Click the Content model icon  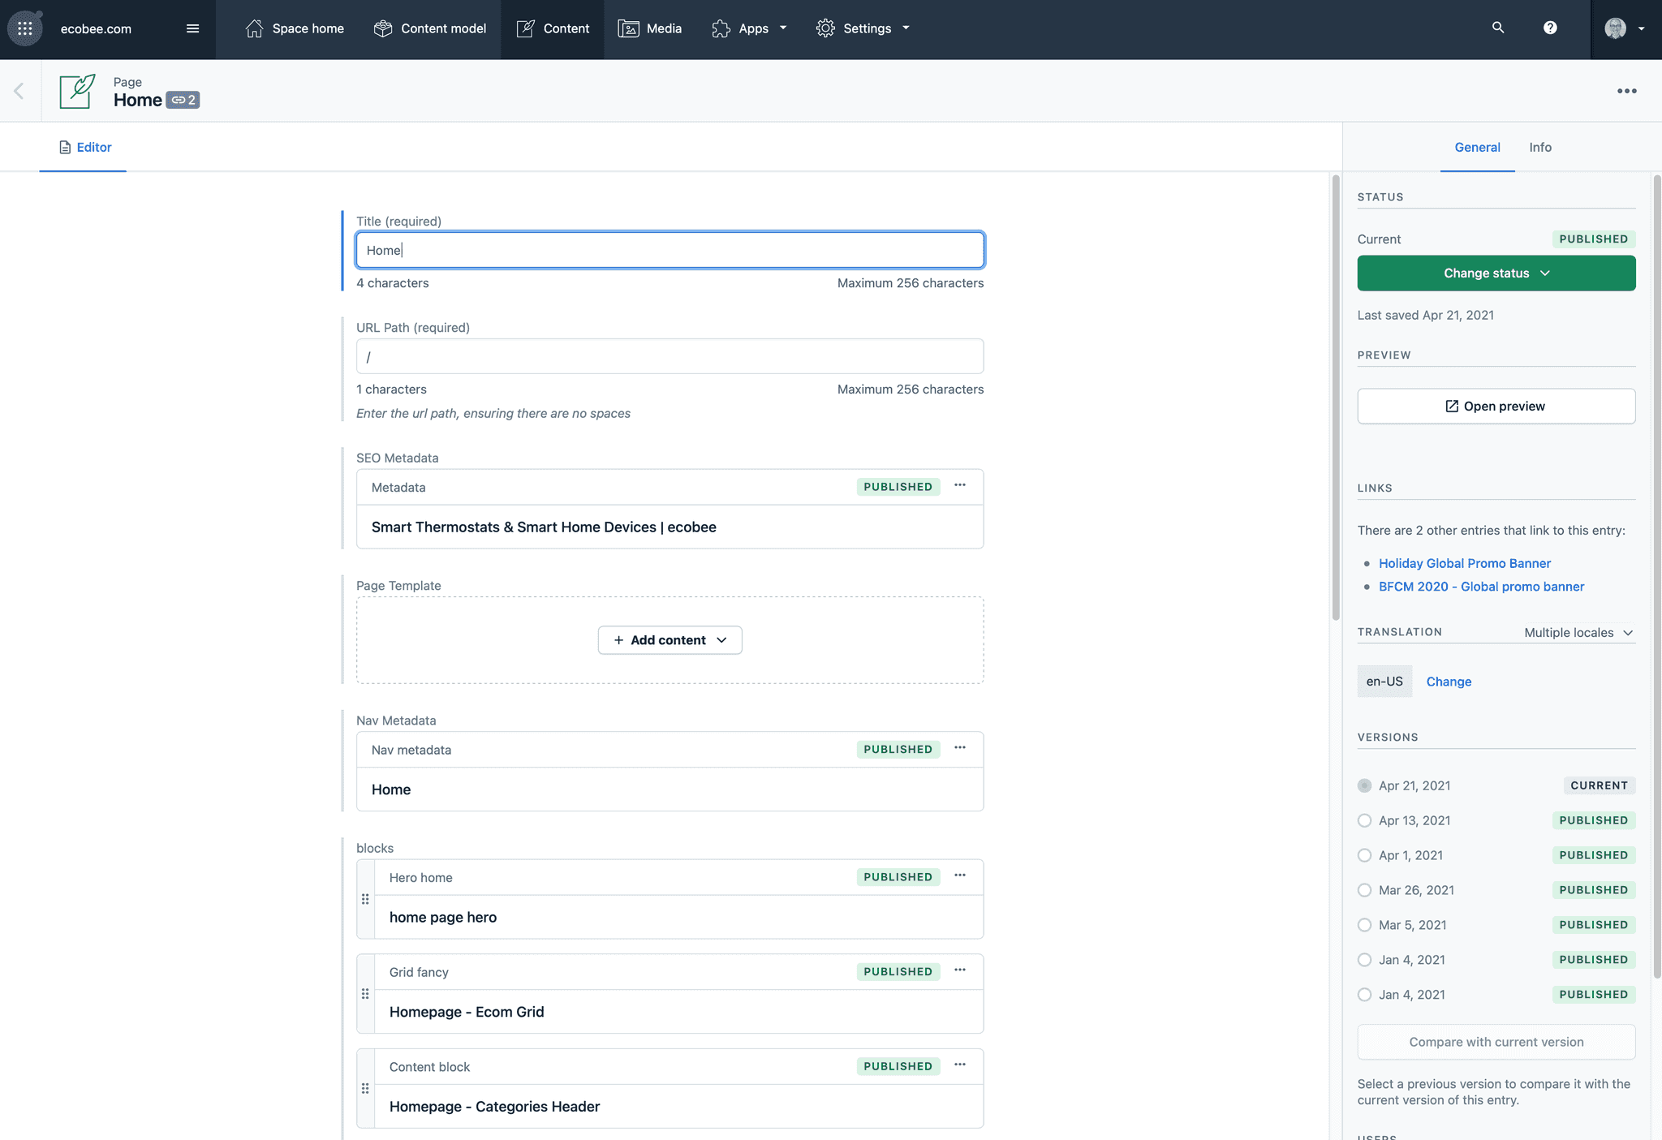tap(381, 28)
